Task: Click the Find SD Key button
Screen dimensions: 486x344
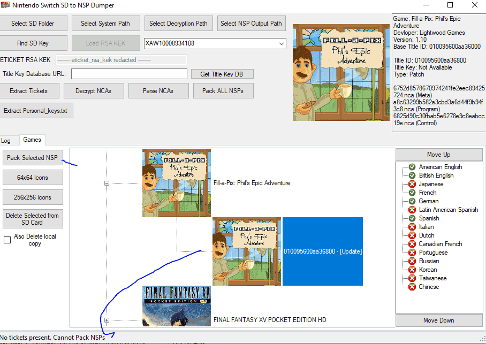Action: [33, 43]
